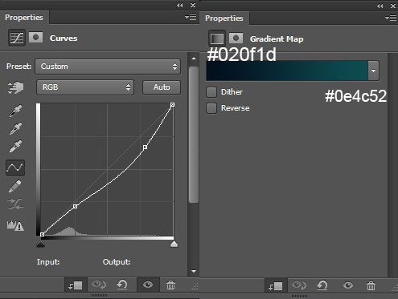Select the bottom-left curve endpoint
Viewport: 398px width, 299px height.
42,234
